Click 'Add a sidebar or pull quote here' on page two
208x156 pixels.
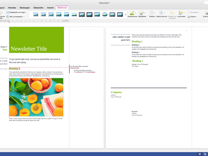pyautogui.click(x=121, y=38)
